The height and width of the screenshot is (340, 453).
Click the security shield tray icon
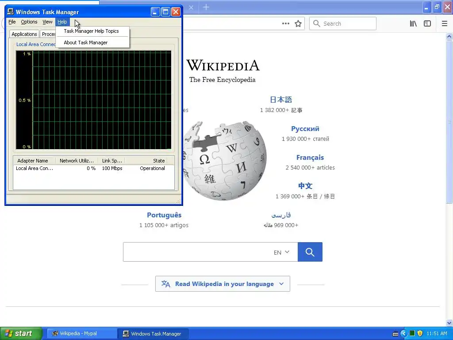(420, 333)
